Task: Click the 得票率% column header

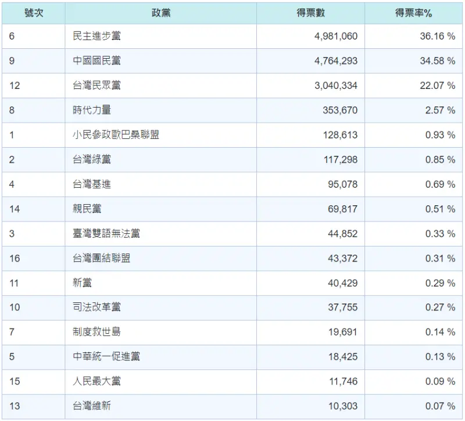Action: 413,13
